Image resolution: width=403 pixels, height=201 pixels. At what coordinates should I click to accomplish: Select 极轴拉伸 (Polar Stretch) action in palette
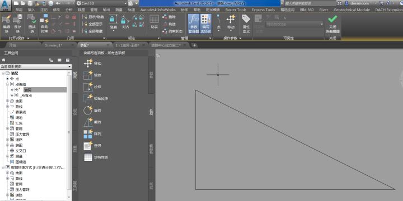pos(96,98)
